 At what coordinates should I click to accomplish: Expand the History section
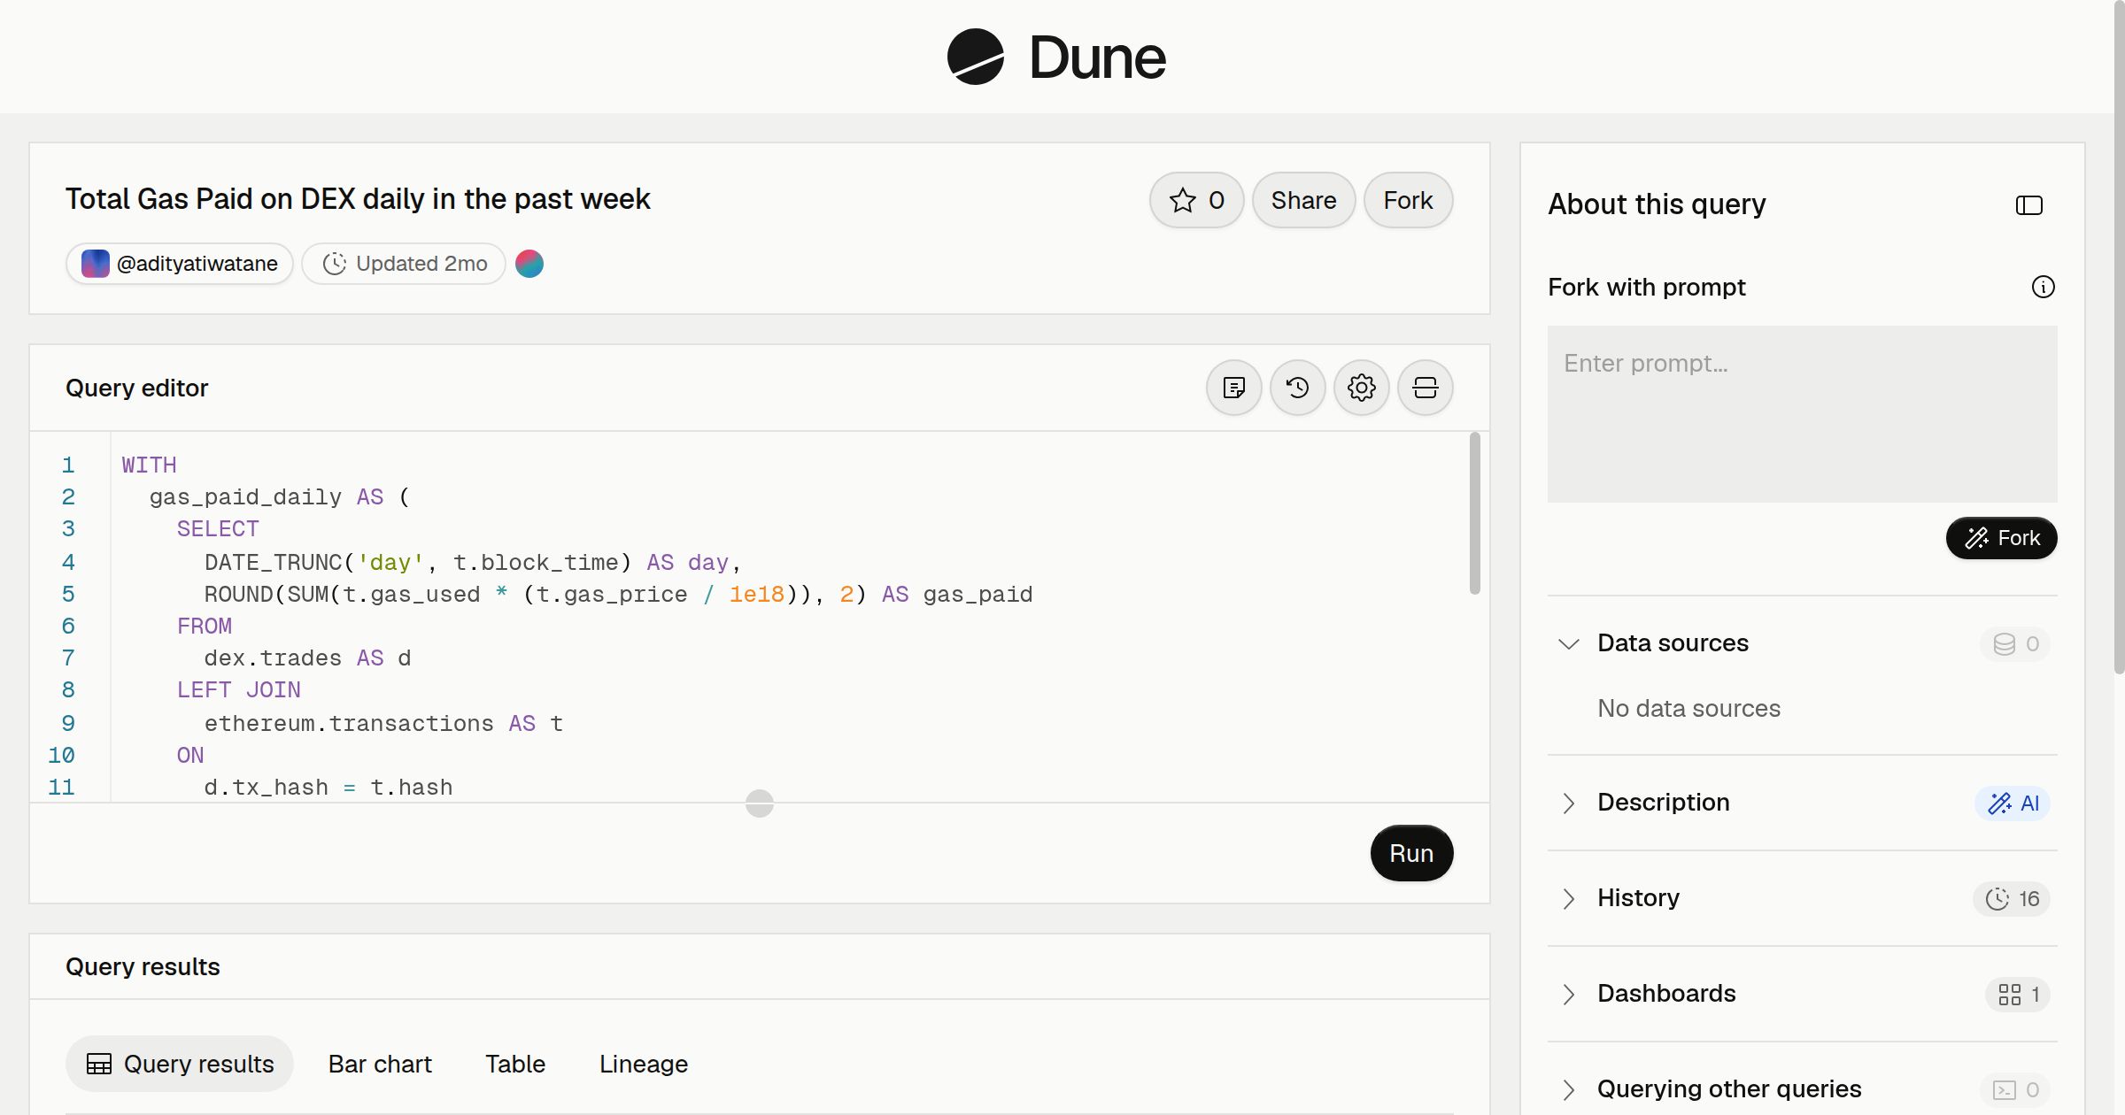[x=1569, y=898]
